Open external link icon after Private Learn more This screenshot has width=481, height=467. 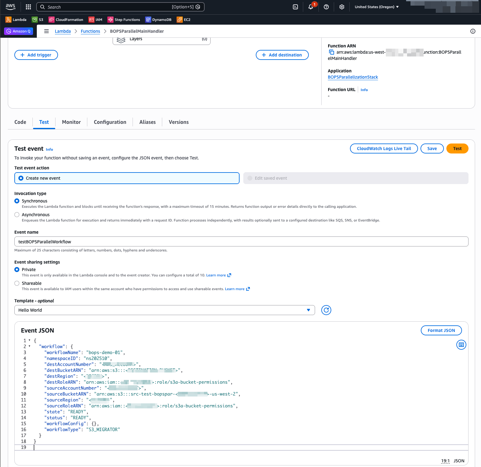tap(229, 275)
